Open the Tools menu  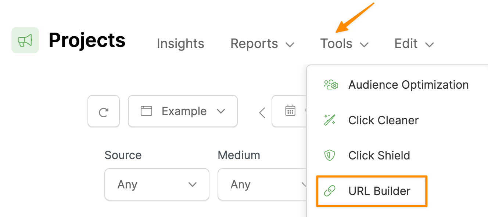[x=344, y=44]
